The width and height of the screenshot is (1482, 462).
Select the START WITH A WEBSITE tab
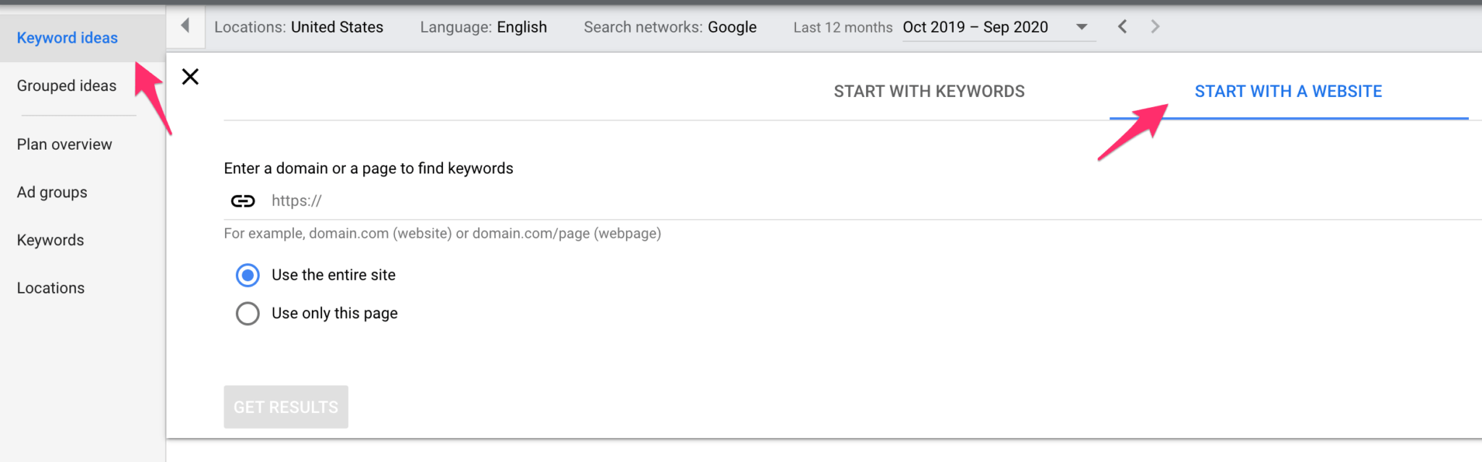[x=1288, y=91]
